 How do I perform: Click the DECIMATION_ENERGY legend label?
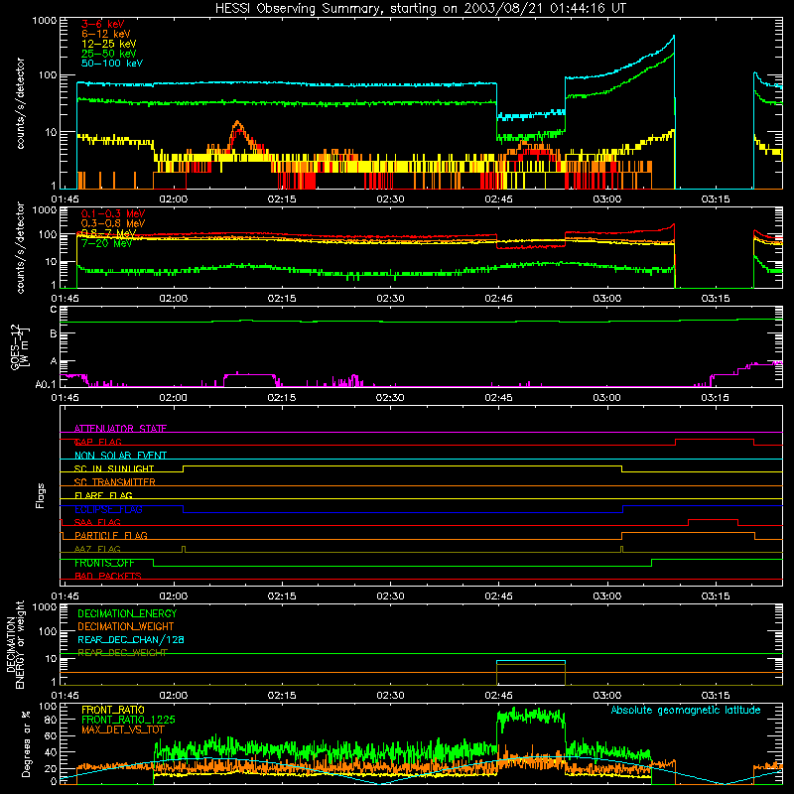pyautogui.click(x=127, y=613)
